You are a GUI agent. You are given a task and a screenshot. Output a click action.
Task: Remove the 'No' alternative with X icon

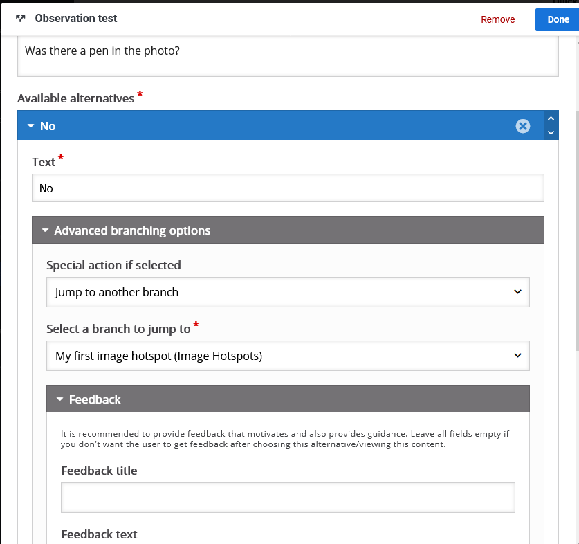(x=523, y=126)
